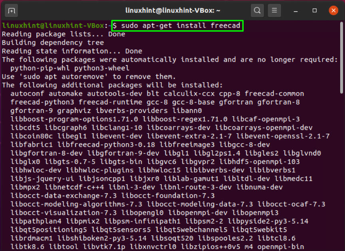Image resolution: width=345 pixels, height=251 pixels.
Task: Open a new terminal tab
Action: pyautogui.click(x=12, y=10)
